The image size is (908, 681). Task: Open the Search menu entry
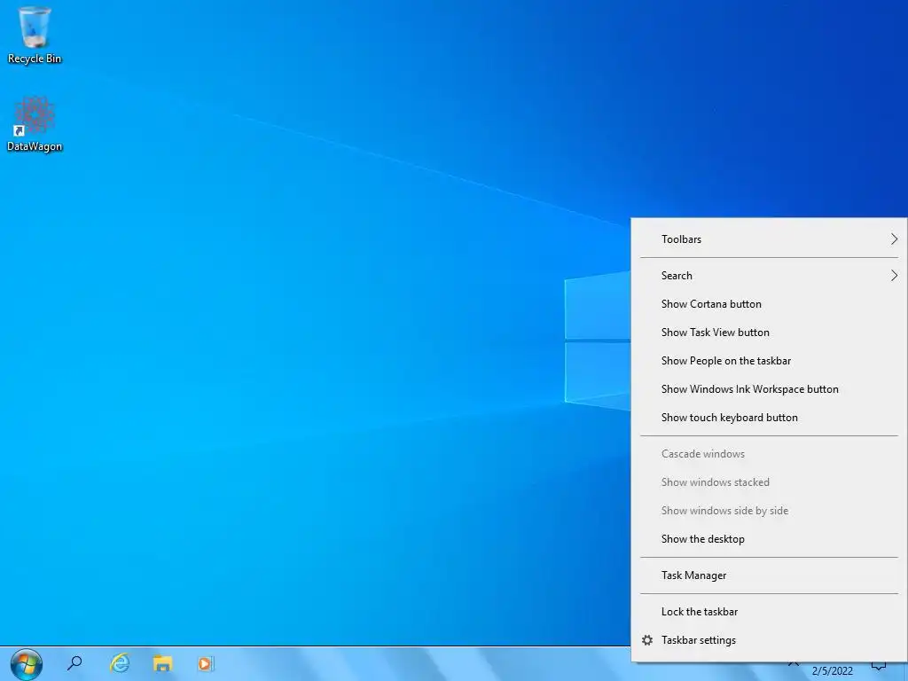[769, 276]
